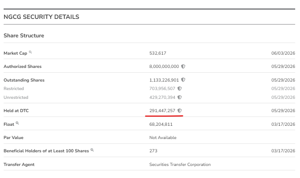Click the NGCG Security Details heading
The width and height of the screenshot is (300, 178).
tap(41, 17)
